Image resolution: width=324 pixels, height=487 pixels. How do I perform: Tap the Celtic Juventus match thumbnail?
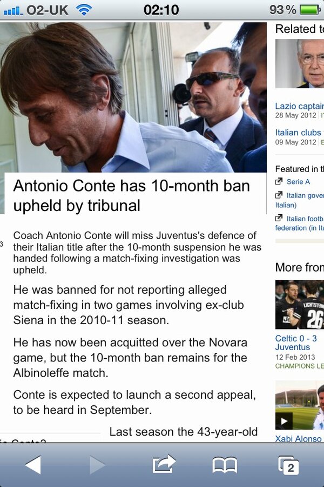[x=300, y=304]
